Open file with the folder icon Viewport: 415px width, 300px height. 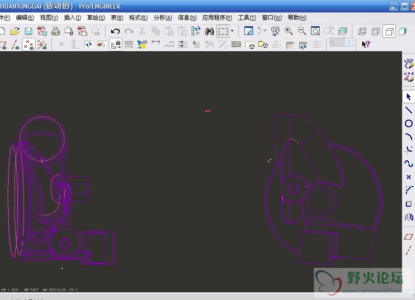[x=15, y=31]
